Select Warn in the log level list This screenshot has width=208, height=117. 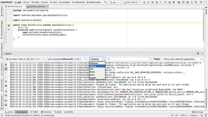pos(97,72)
